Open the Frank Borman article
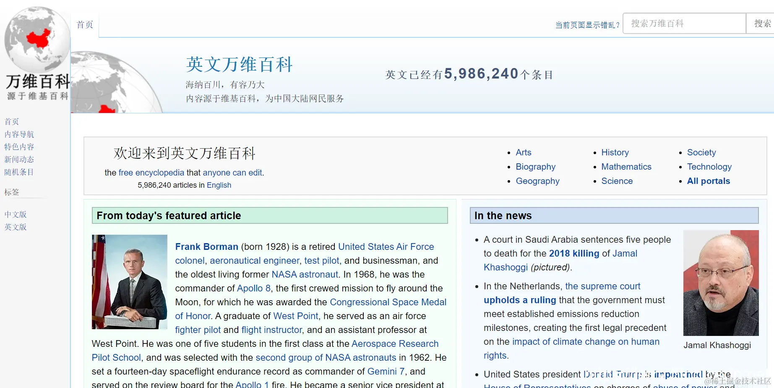The image size is (774, 388). coord(206,246)
